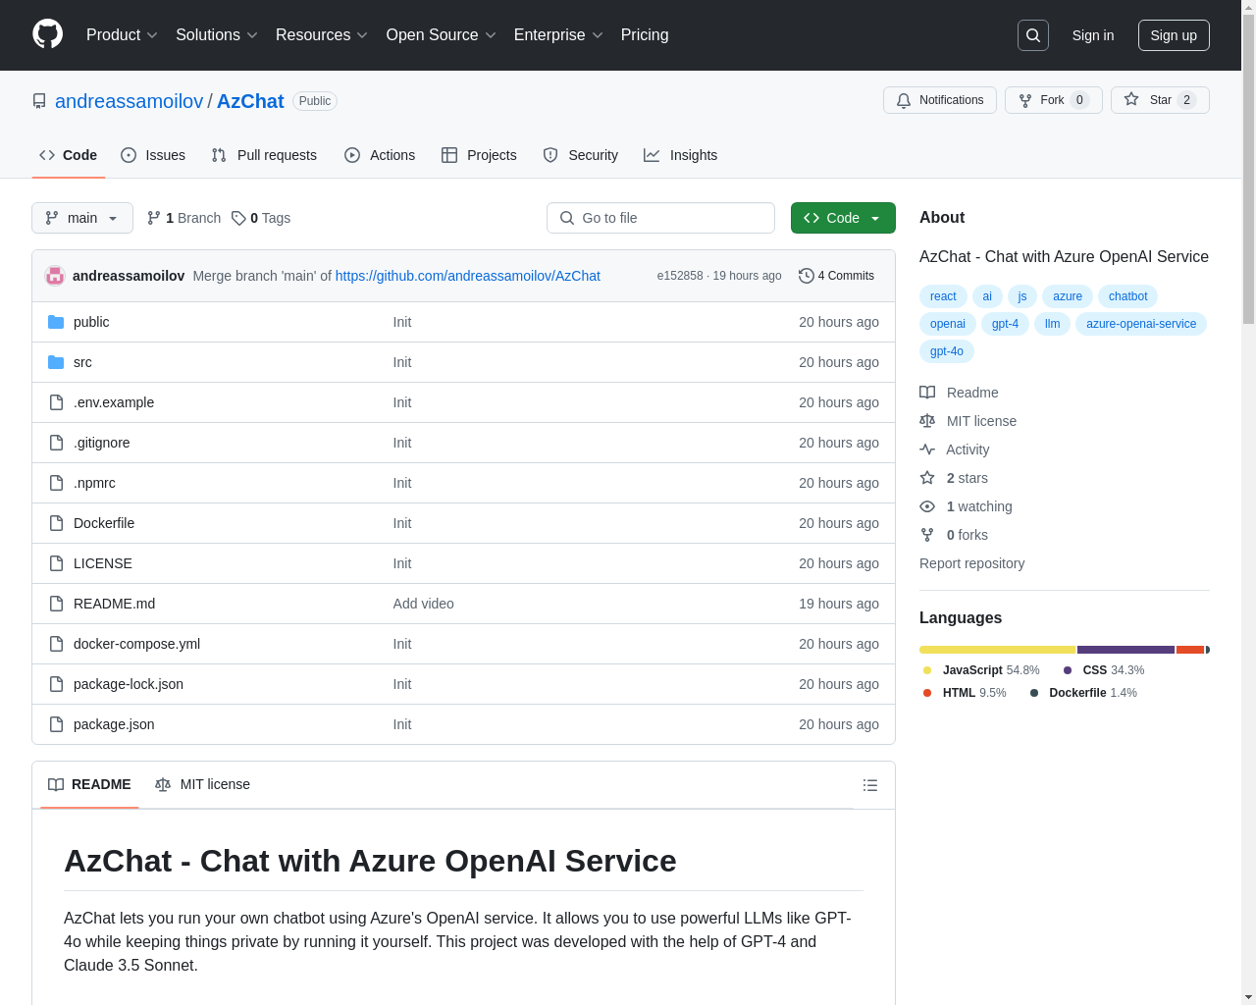Select the MIT license tab in README panel
The width and height of the screenshot is (1256, 1005).
tap(202, 785)
